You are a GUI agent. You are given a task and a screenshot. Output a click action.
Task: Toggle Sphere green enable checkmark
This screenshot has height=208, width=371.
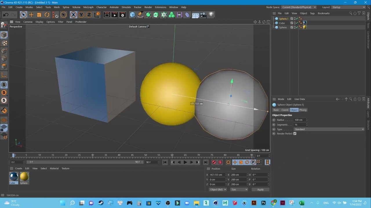click(297, 27)
